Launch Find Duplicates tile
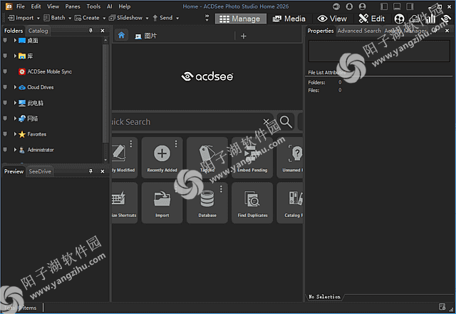Screen dimensions: 456x314 coord(252,203)
